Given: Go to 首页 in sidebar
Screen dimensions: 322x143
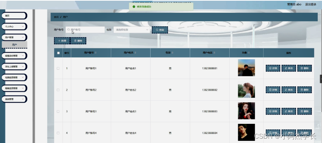Looking at the screenshot, I should tap(14, 16).
